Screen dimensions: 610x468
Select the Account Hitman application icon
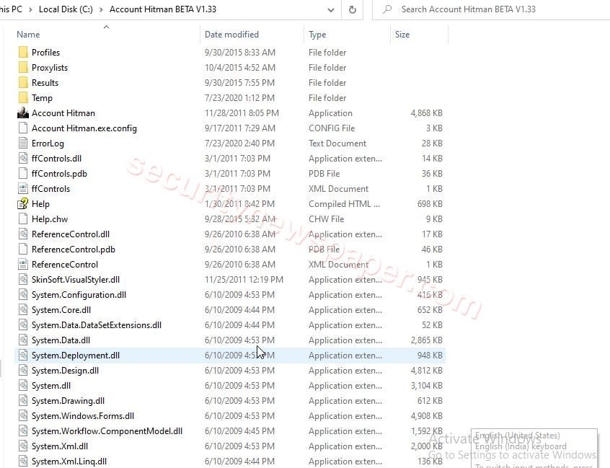click(x=23, y=112)
